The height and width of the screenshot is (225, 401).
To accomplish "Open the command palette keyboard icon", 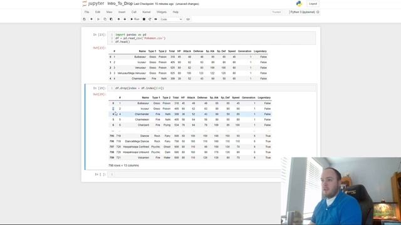I will click(x=188, y=19).
